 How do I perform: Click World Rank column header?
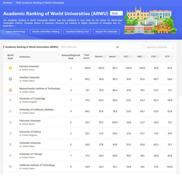[x=10, y=57]
